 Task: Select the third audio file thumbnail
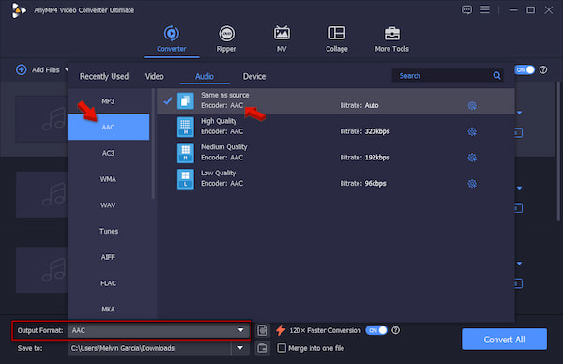pos(41,269)
